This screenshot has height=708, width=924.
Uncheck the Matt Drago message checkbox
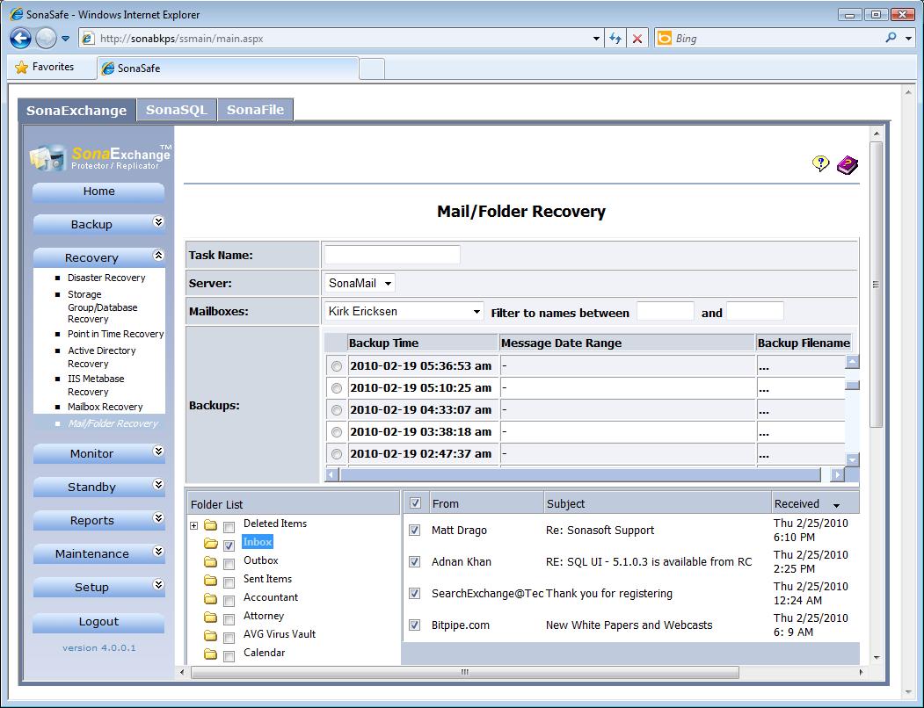point(415,531)
